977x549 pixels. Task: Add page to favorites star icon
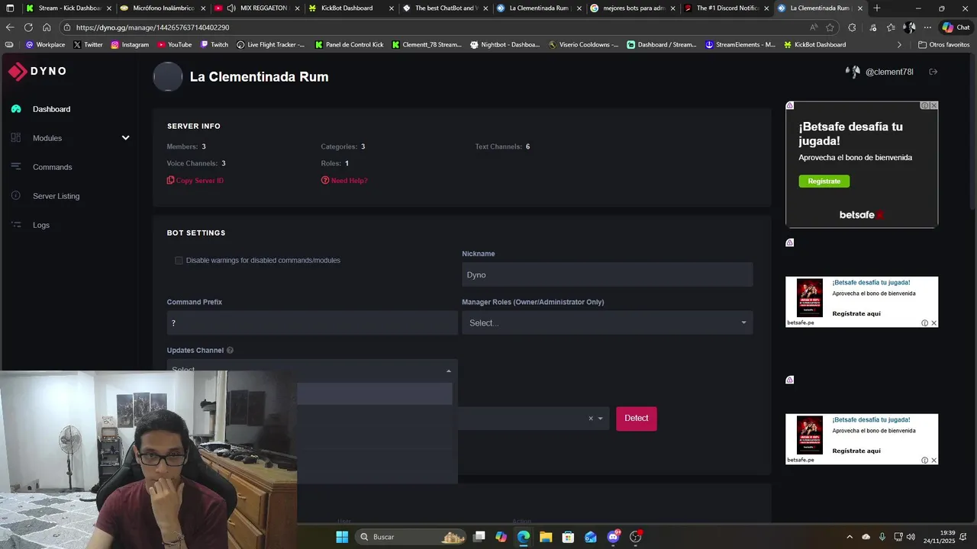830,27
